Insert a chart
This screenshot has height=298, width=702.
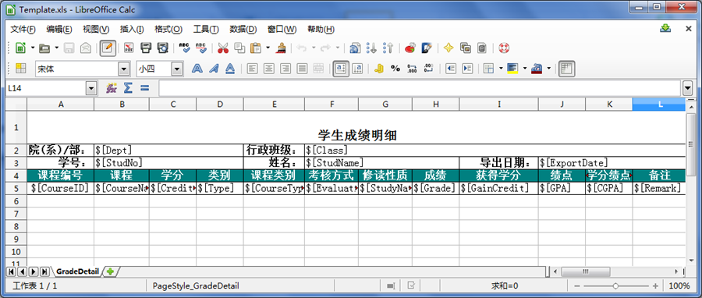pyautogui.click(x=410, y=48)
